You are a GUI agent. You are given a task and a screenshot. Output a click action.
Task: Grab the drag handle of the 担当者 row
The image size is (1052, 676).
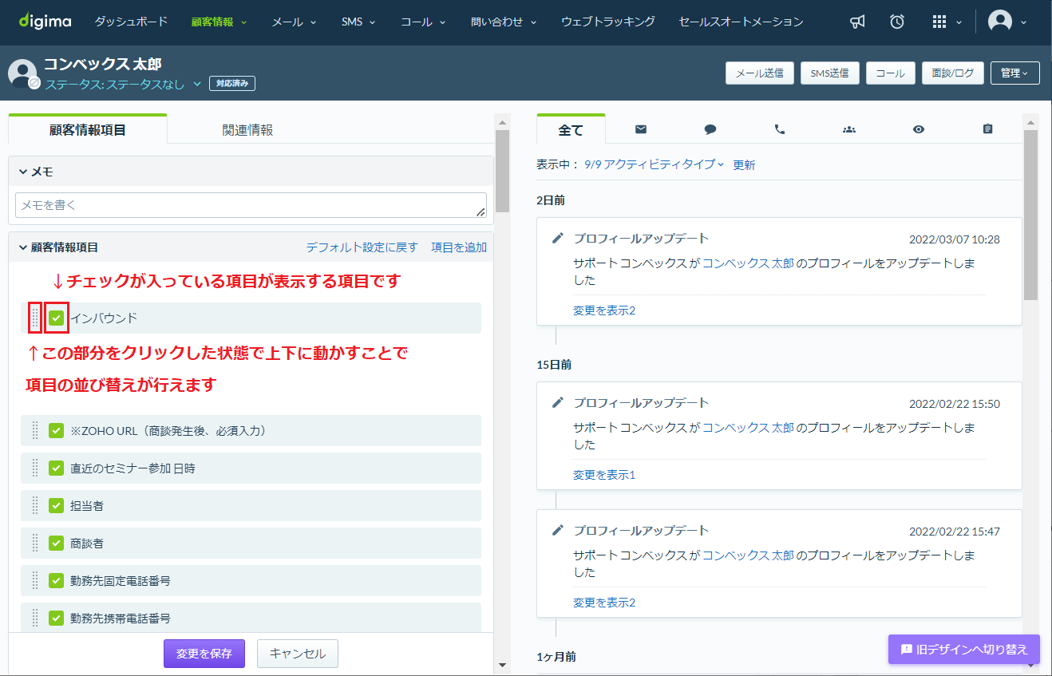tap(35, 506)
